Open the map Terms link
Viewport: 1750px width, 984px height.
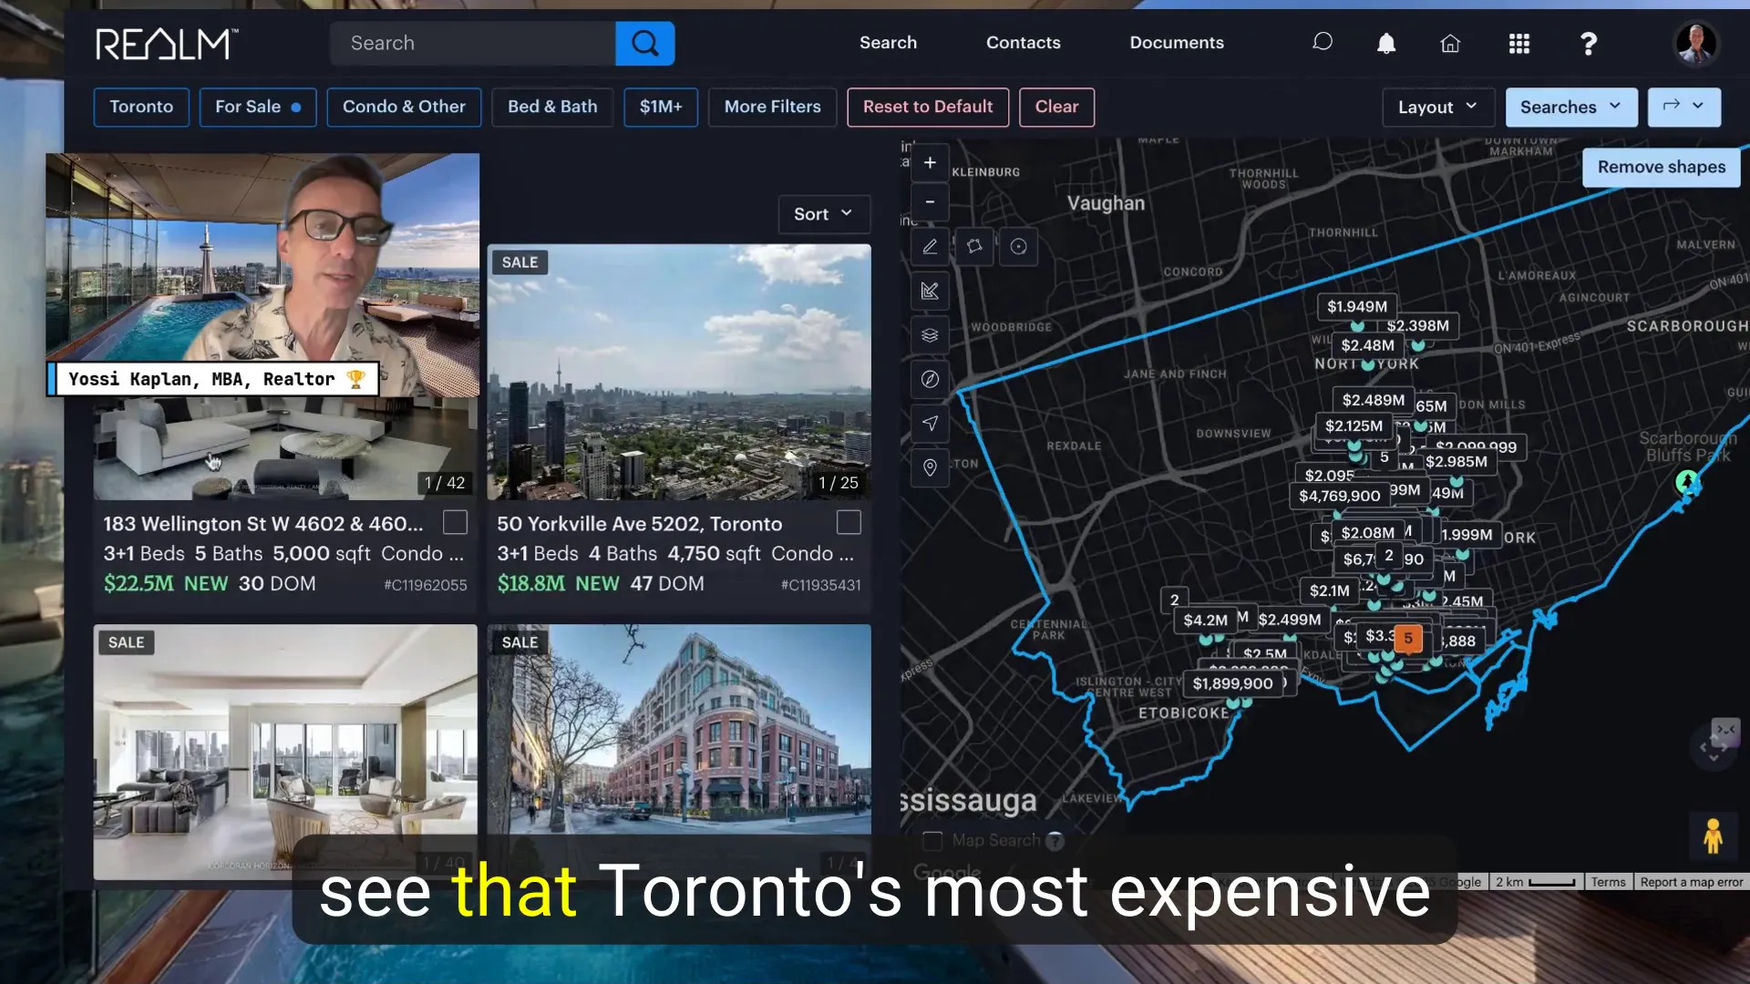1608,882
